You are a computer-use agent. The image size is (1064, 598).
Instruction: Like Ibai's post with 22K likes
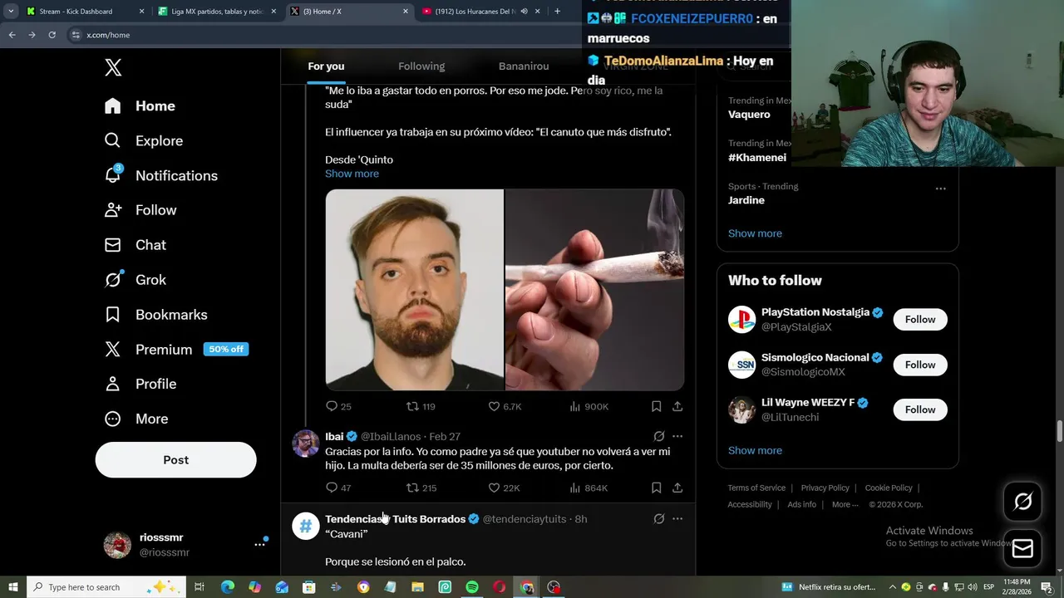coord(504,488)
